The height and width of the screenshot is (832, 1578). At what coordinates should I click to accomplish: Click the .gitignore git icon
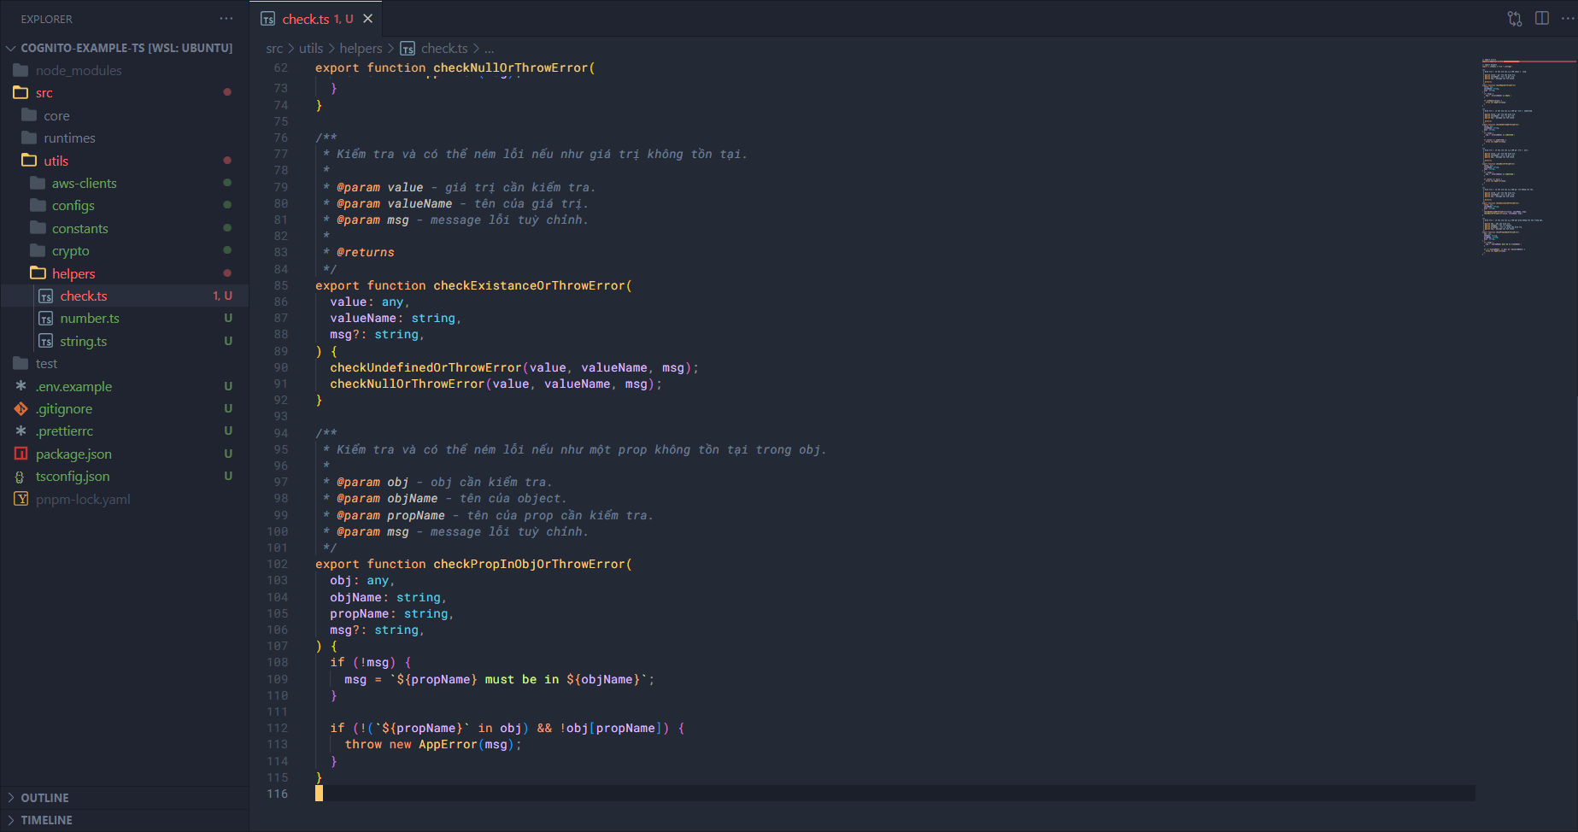click(x=21, y=409)
